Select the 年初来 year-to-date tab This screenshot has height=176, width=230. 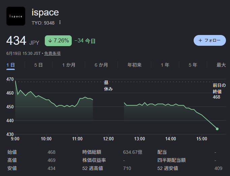(134, 65)
